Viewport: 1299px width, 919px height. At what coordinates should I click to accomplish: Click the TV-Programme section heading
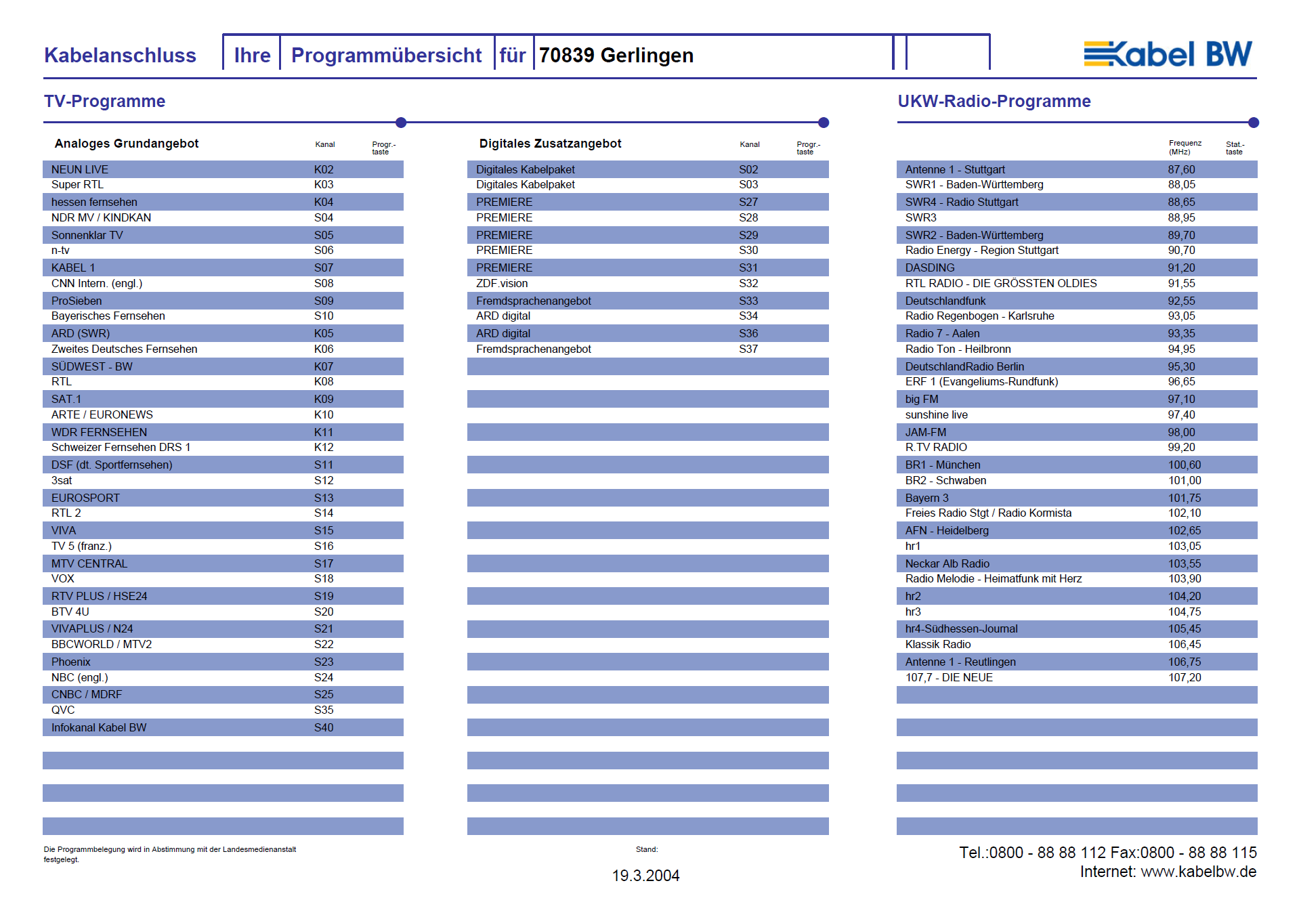105,101
